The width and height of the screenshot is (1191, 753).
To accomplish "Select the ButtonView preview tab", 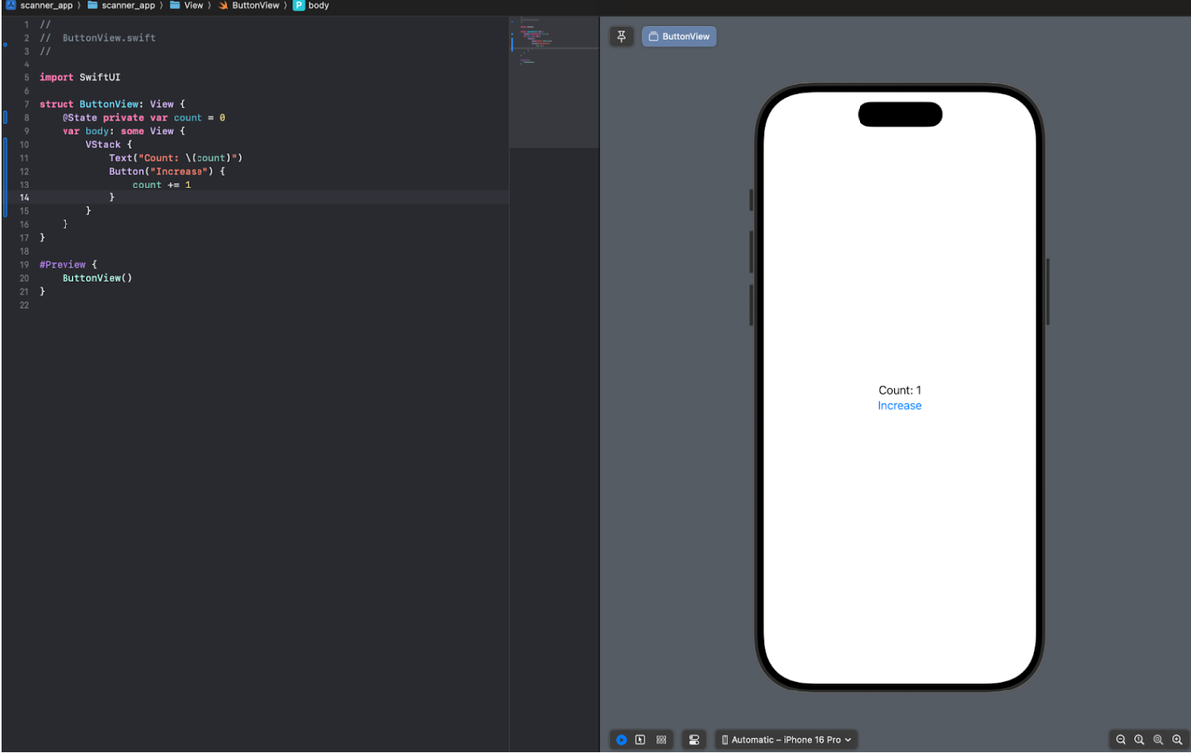I will point(679,36).
